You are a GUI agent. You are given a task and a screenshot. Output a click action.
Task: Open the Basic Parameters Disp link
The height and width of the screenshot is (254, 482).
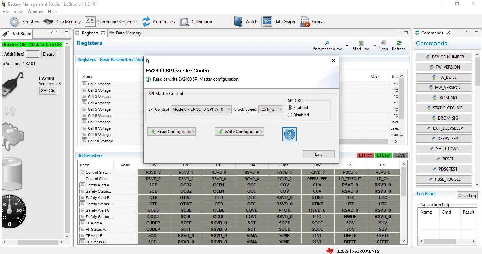click(x=121, y=60)
